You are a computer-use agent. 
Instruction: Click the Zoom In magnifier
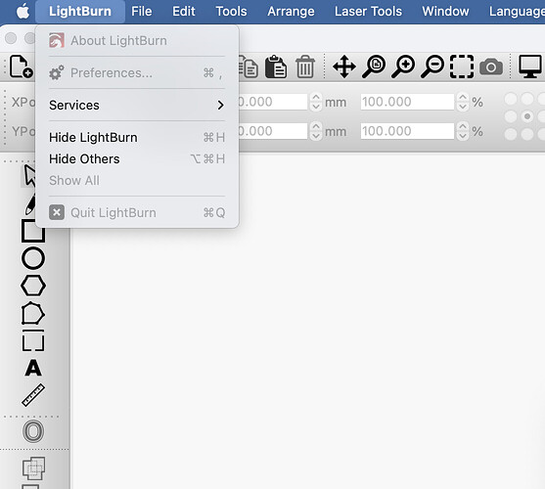[x=403, y=67]
